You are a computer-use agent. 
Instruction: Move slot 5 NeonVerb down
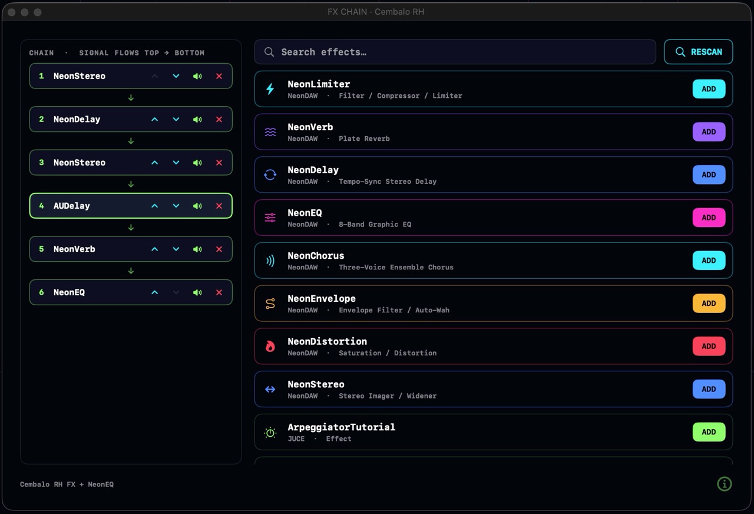pyautogui.click(x=176, y=249)
